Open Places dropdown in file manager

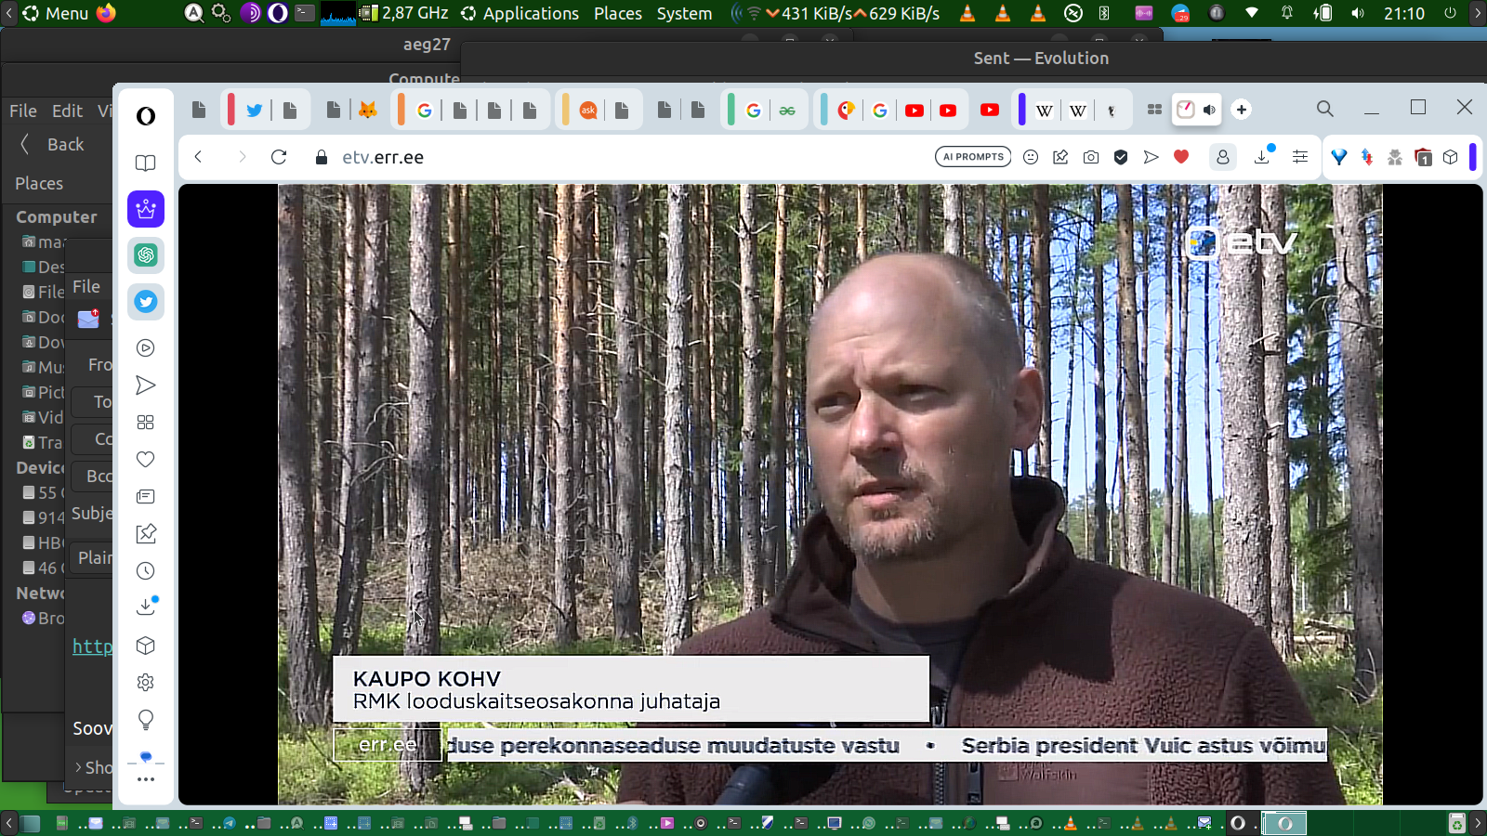click(39, 183)
